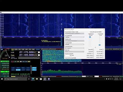Click the Minimize [F3] button
This screenshot has height=92, width=123.
5,74
